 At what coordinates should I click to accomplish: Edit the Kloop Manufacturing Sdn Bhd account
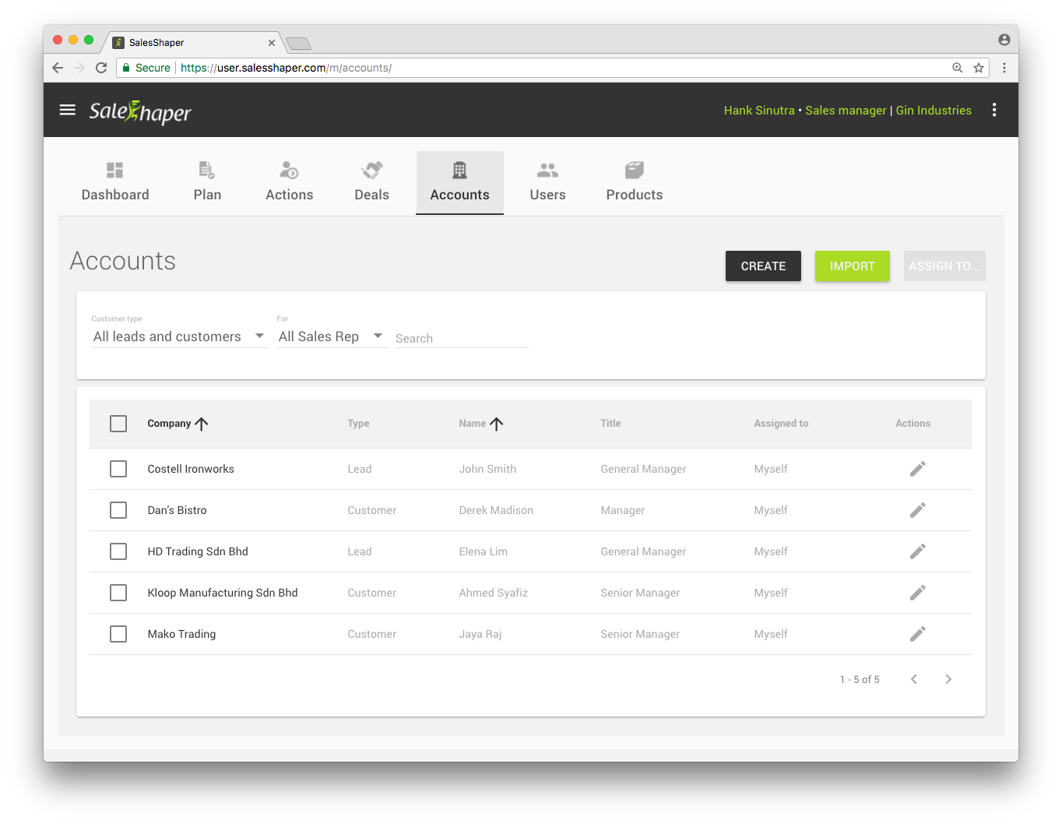(x=918, y=593)
